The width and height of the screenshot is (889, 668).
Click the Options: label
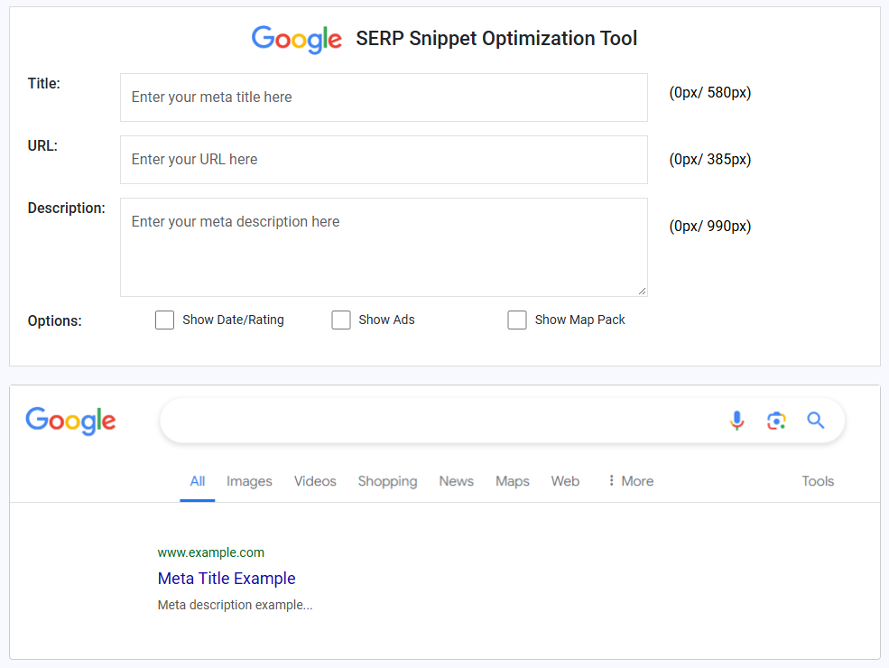coord(54,321)
